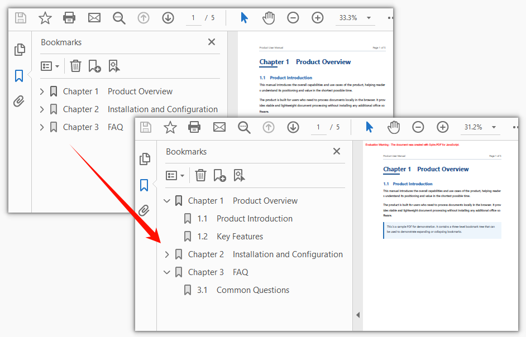The height and width of the screenshot is (337, 526).
Task: Open the 33.3% zoom dropdown in the back window
Action: point(369,18)
